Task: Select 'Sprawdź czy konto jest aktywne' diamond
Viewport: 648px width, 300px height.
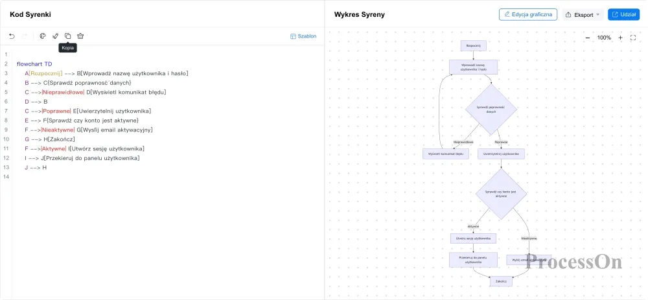Action: tap(501, 194)
